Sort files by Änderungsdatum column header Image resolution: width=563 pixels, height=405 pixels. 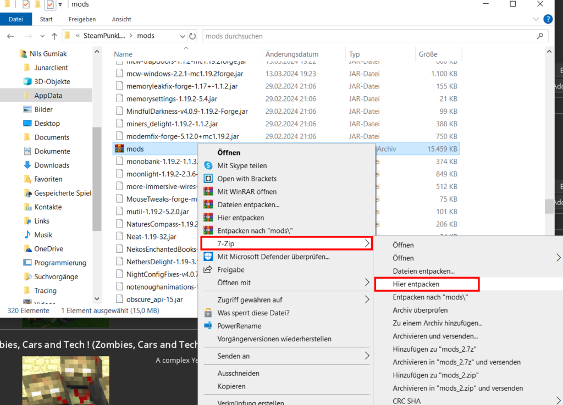[291, 54]
